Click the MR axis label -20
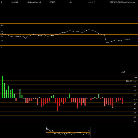This screenshot has height=138, width=138. [x=135, y=104]
